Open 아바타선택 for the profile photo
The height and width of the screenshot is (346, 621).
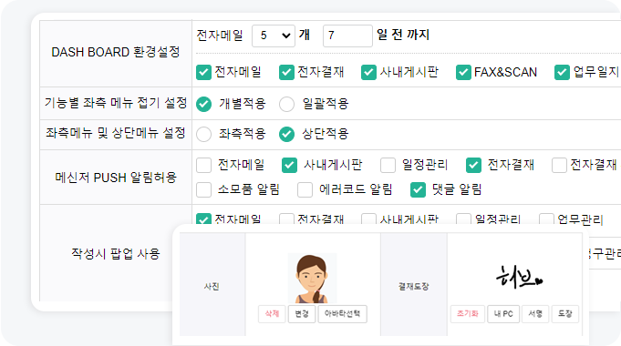tap(343, 314)
